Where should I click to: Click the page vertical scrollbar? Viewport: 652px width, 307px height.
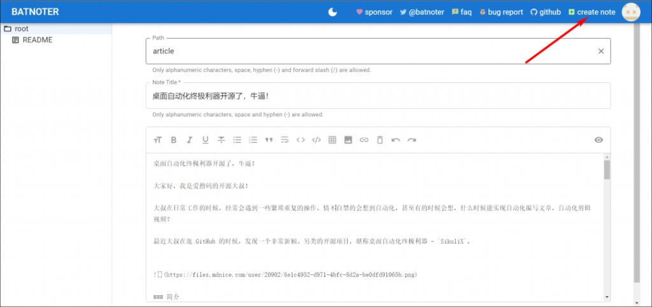point(637,154)
